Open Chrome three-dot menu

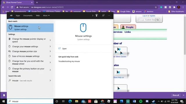pyautogui.click(x=183, y=7)
